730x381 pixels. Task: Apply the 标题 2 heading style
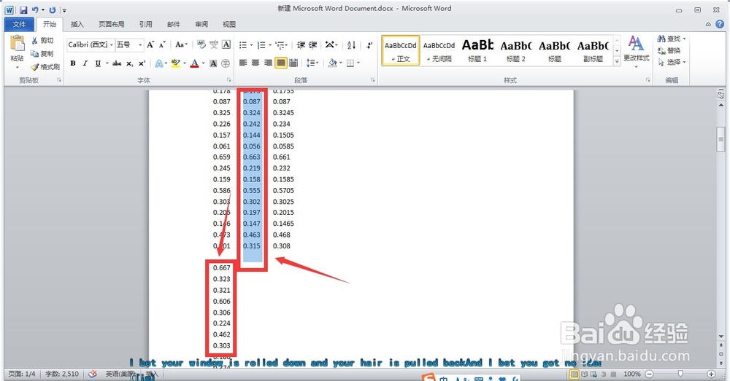516,51
